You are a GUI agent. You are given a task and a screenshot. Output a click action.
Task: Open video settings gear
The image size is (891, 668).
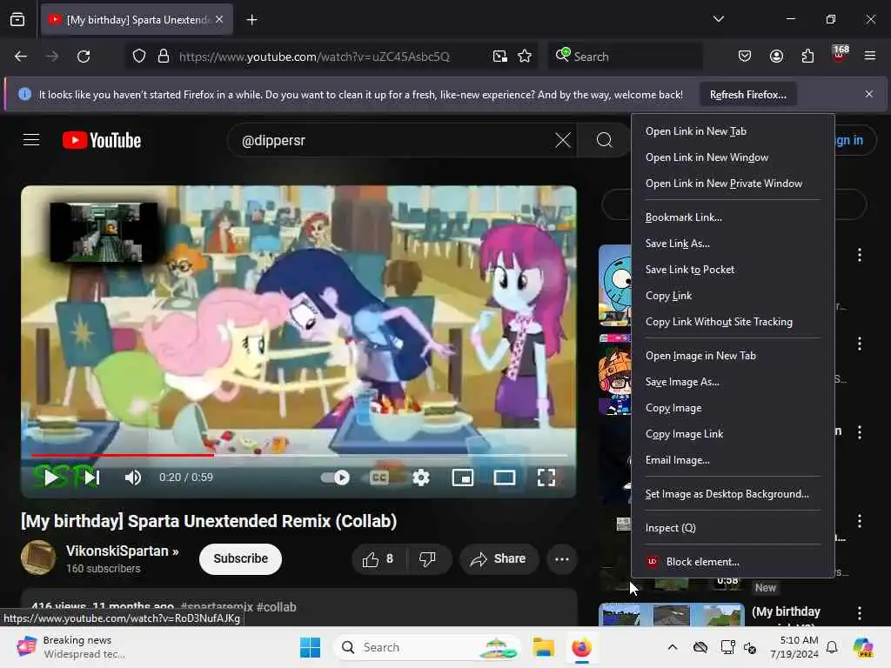coord(421,478)
